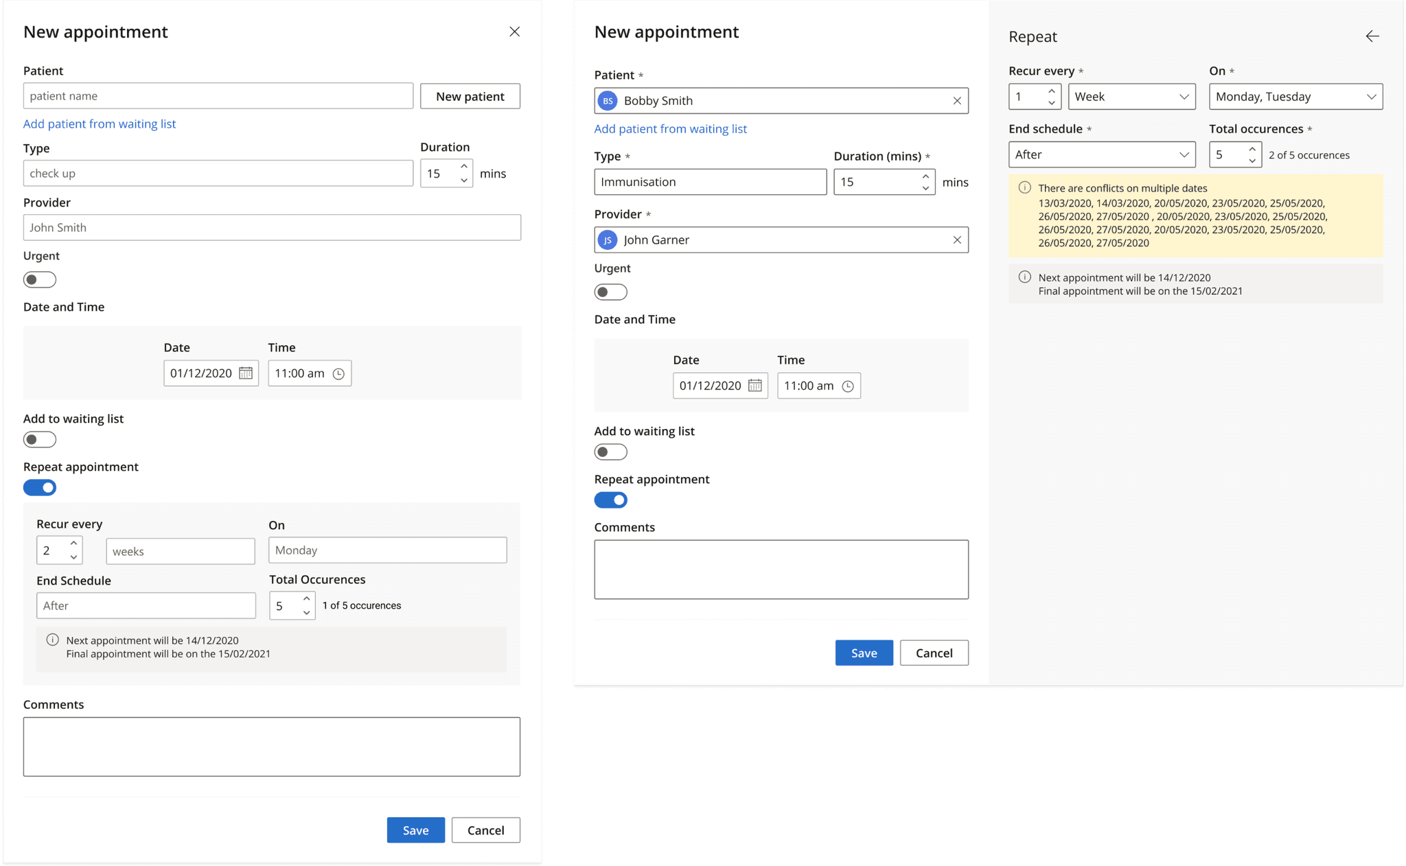The height and width of the screenshot is (866, 1406).
Task: Click the X icon to remove Bobby Smith
Action: [x=956, y=100]
